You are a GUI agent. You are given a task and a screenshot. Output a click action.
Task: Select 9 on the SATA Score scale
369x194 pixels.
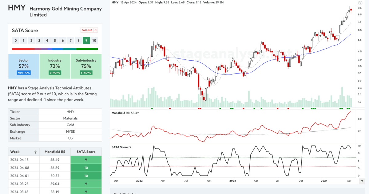[86, 40]
